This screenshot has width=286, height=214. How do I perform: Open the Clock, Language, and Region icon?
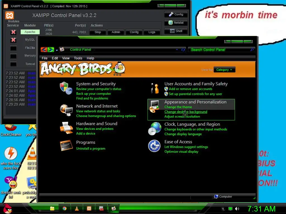coord(155,129)
